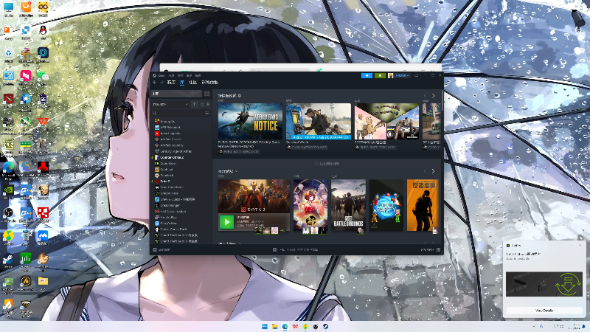
Task: Open Steam icon on the taskbar
Action: [x=325, y=326]
